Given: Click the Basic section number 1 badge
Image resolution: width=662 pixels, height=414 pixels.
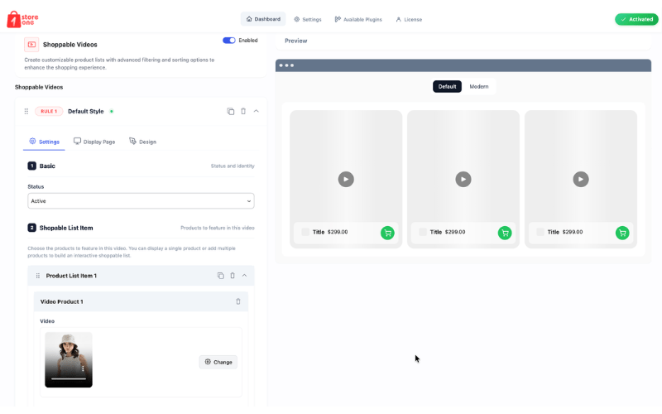Looking at the screenshot, I should pos(31,166).
